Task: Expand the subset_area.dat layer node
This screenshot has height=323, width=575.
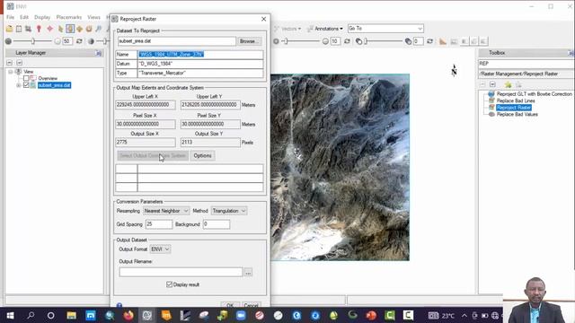Action: [18, 85]
